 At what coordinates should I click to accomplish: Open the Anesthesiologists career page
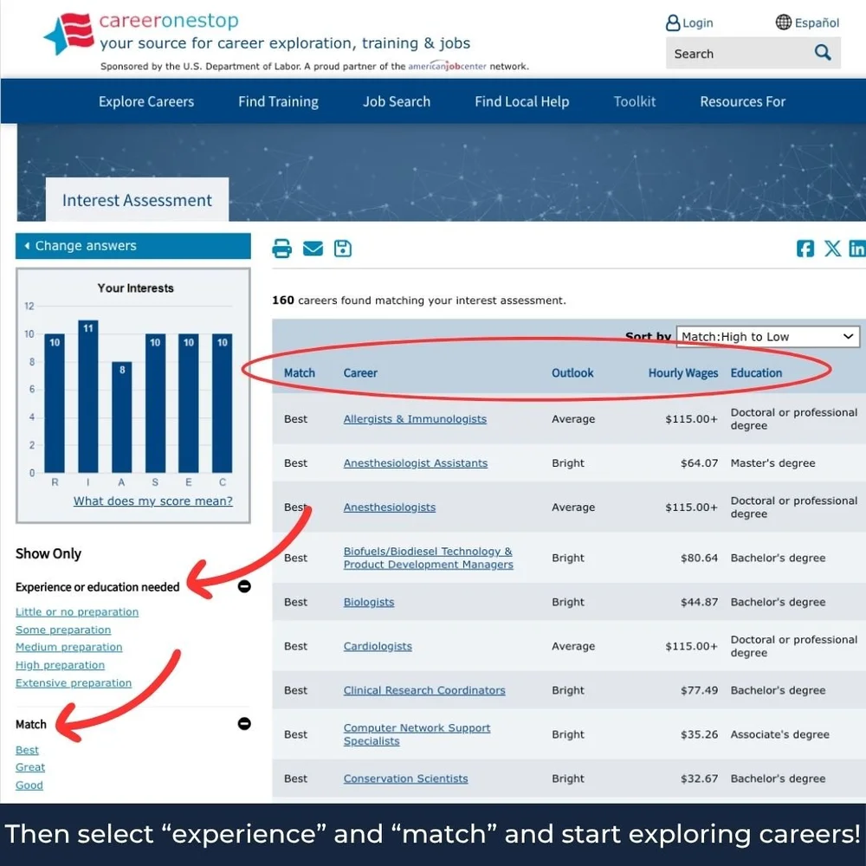coord(390,507)
